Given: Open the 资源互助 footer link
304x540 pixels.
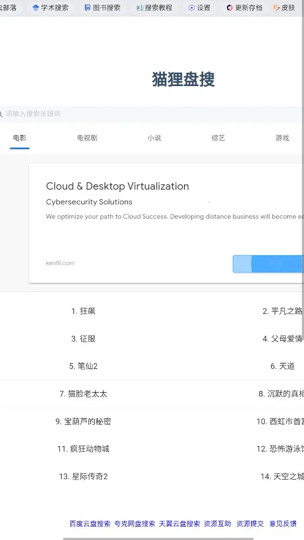Looking at the screenshot, I should 217,523.
